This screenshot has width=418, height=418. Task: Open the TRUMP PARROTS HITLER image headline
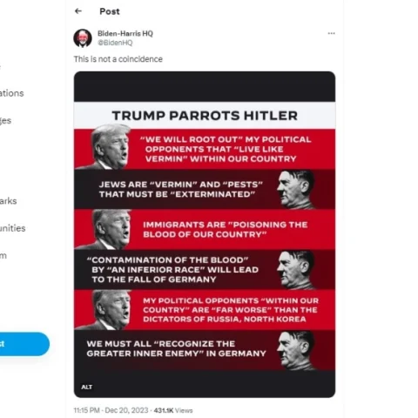[205, 115]
